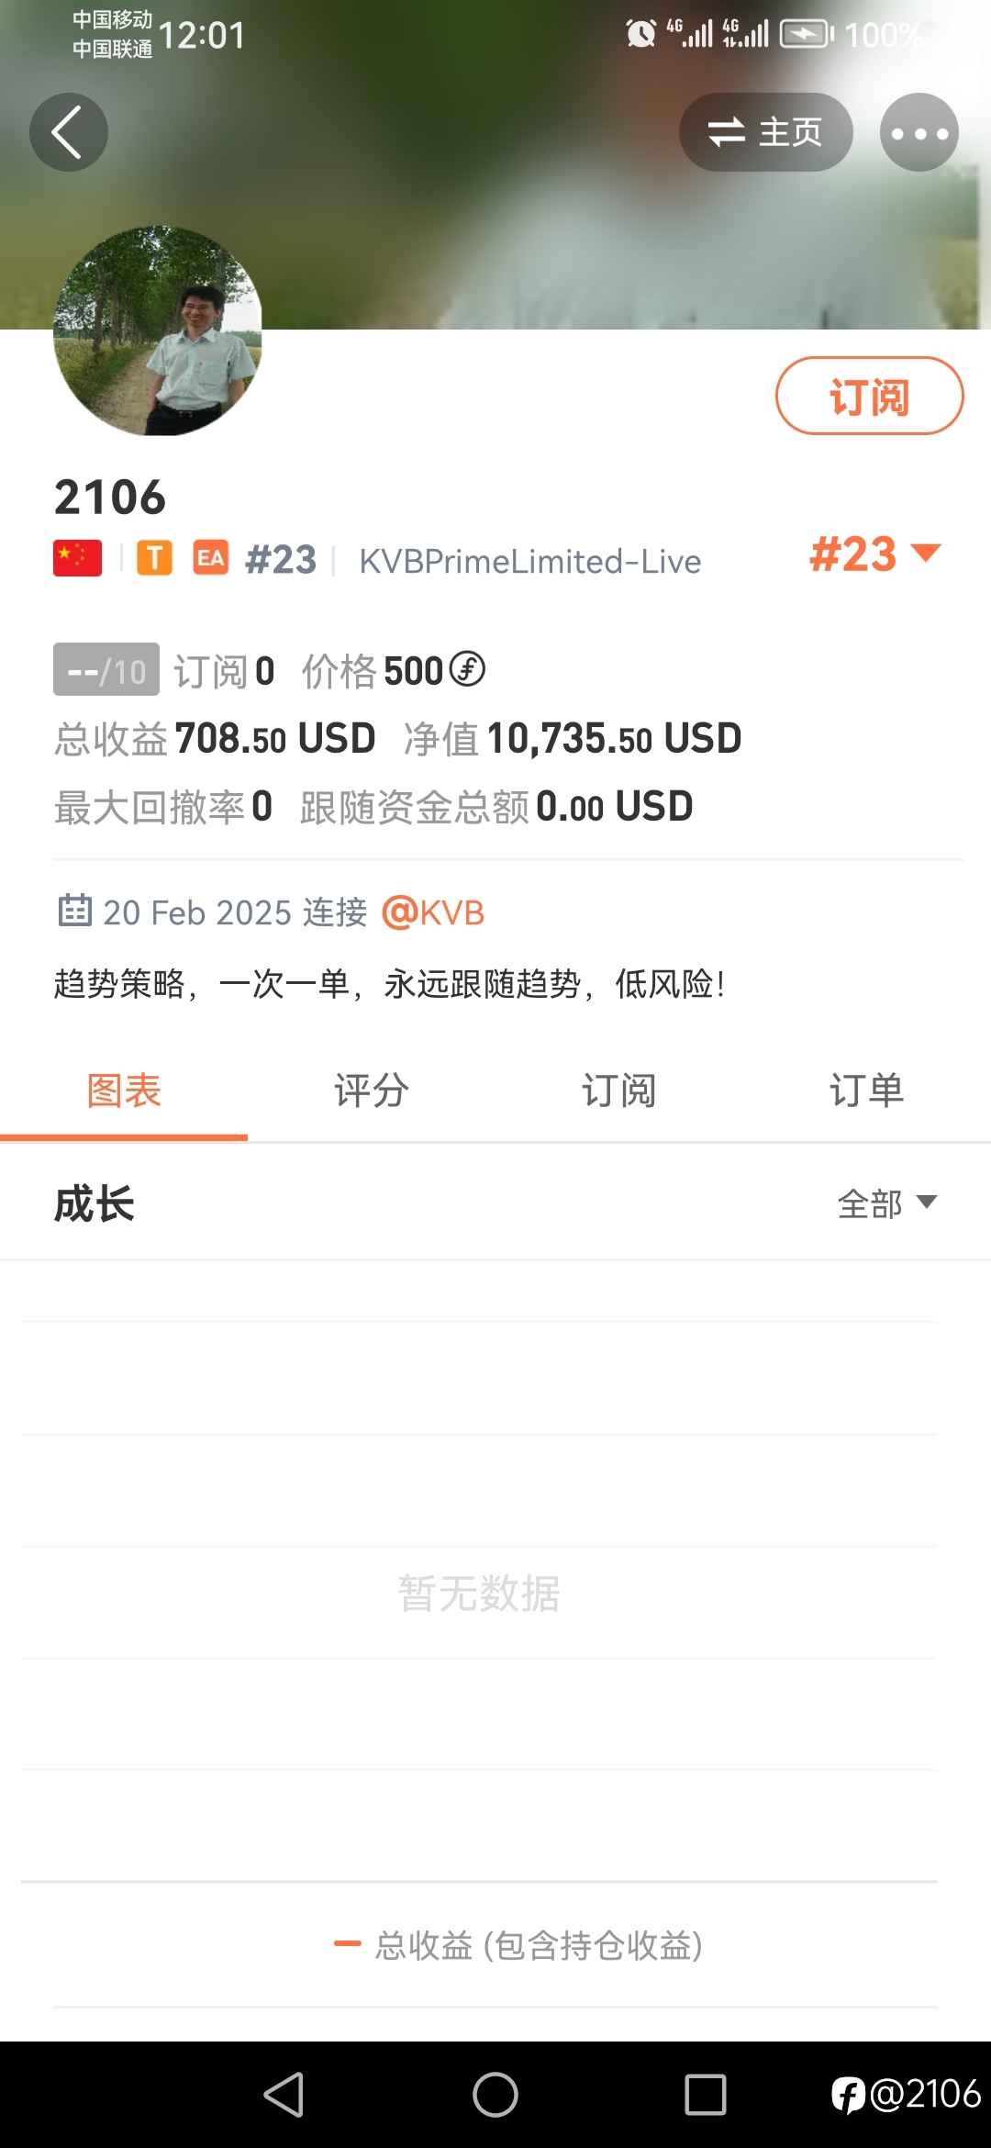Select the 图表 tab

click(x=124, y=1091)
